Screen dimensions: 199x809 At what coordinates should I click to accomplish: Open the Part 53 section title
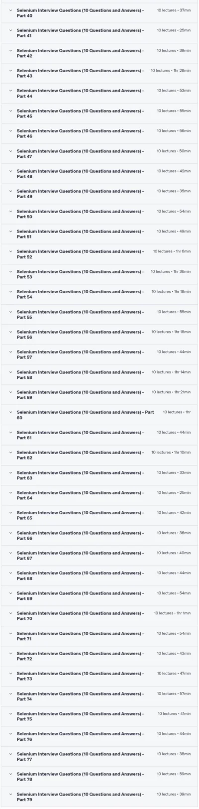[x=80, y=274]
